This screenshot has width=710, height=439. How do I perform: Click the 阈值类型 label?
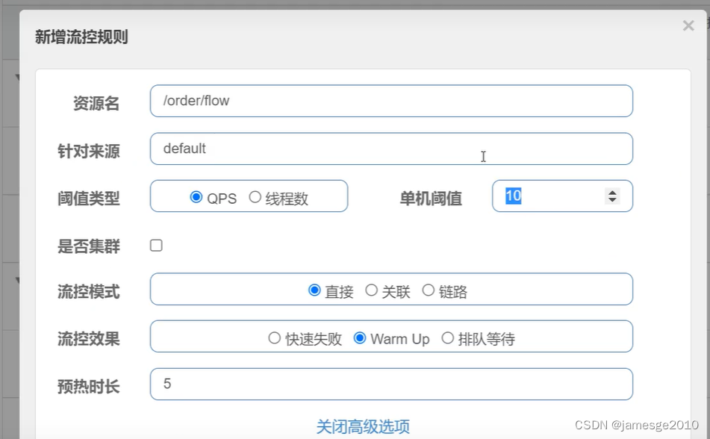tap(89, 199)
